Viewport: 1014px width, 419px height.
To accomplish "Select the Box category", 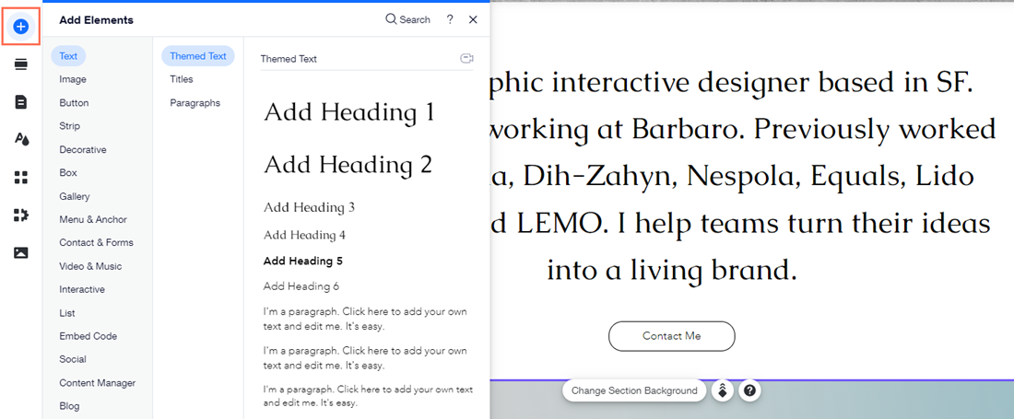I will [x=68, y=173].
